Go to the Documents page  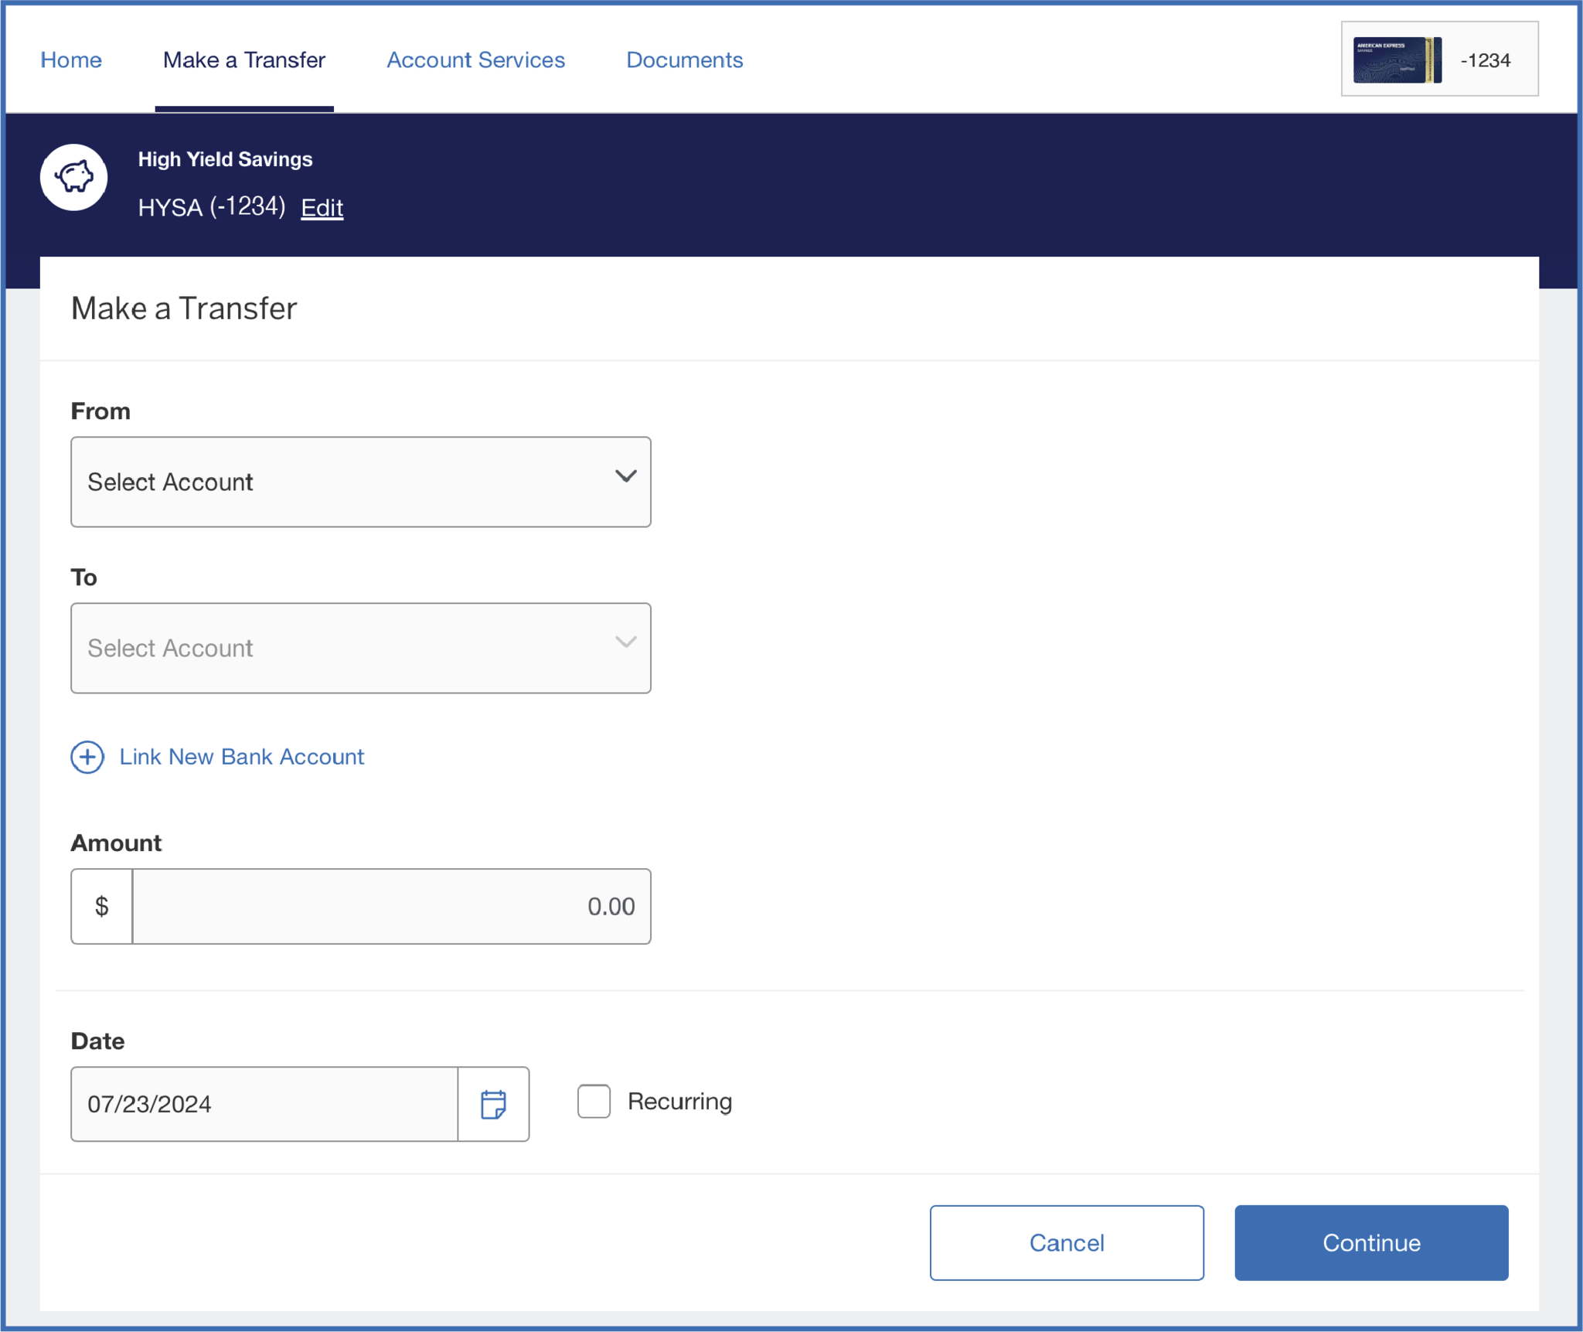[684, 60]
